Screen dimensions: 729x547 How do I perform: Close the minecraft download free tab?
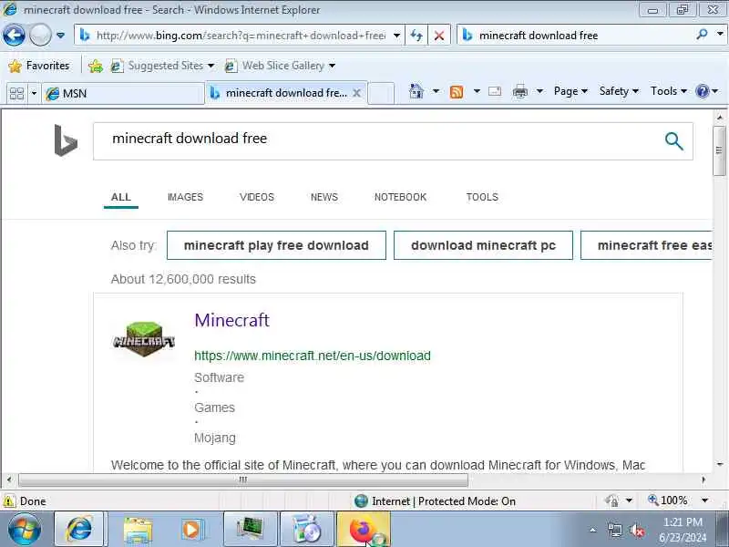[x=356, y=93]
